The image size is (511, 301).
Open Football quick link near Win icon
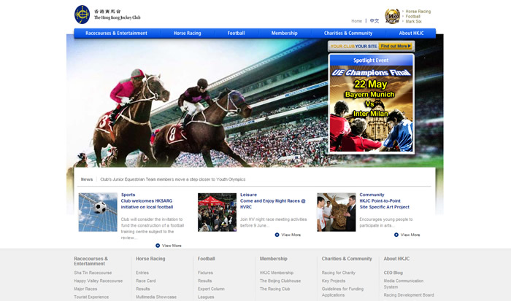click(413, 16)
